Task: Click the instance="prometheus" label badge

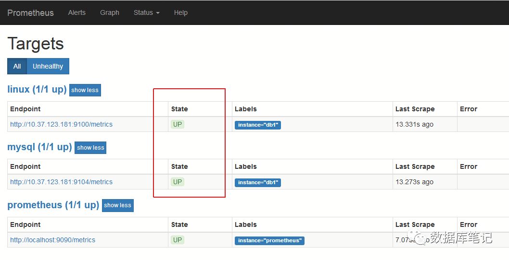Action: coord(269,240)
